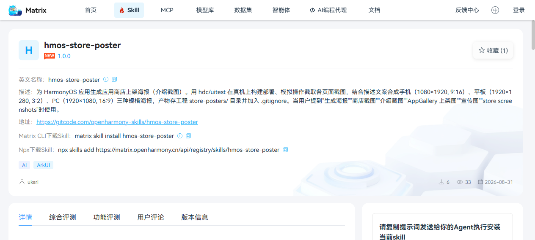Click the date 2026-08-31
Image resolution: width=535 pixels, height=240 pixels.
(x=499, y=182)
